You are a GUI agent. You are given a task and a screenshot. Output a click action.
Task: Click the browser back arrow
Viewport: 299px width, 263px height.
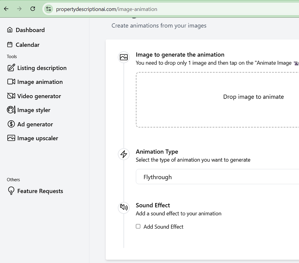point(6,9)
